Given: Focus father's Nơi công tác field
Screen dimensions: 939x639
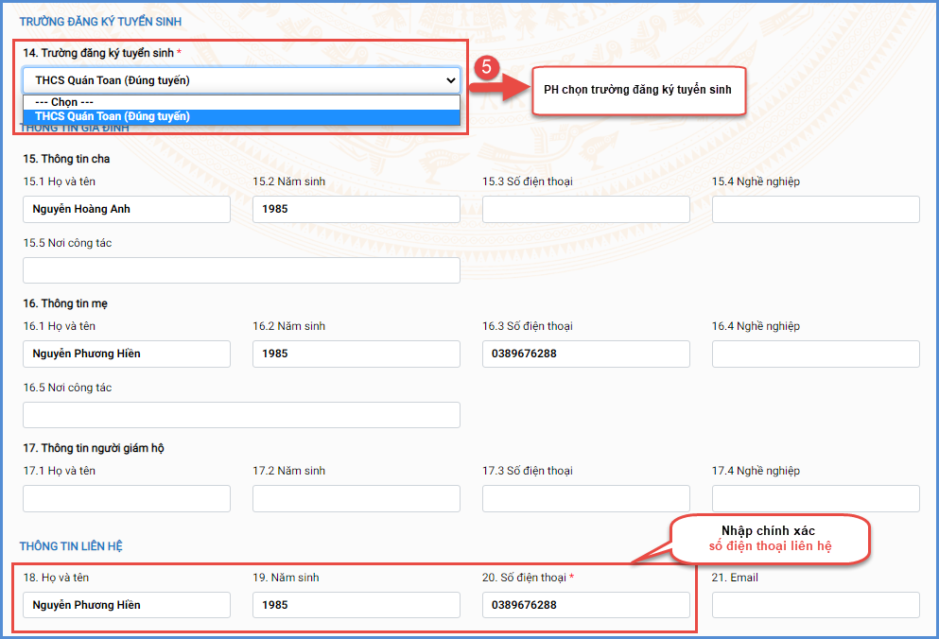Looking at the screenshot, I should tap(241, 270).
